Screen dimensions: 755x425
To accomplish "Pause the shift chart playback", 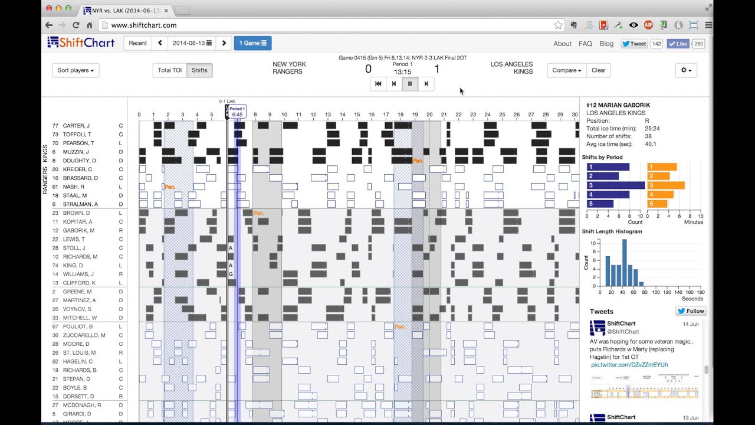I will point(410,84).
